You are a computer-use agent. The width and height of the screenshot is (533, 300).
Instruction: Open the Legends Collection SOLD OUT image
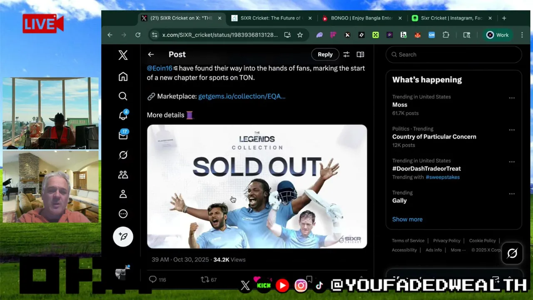(x=257, y=187)
